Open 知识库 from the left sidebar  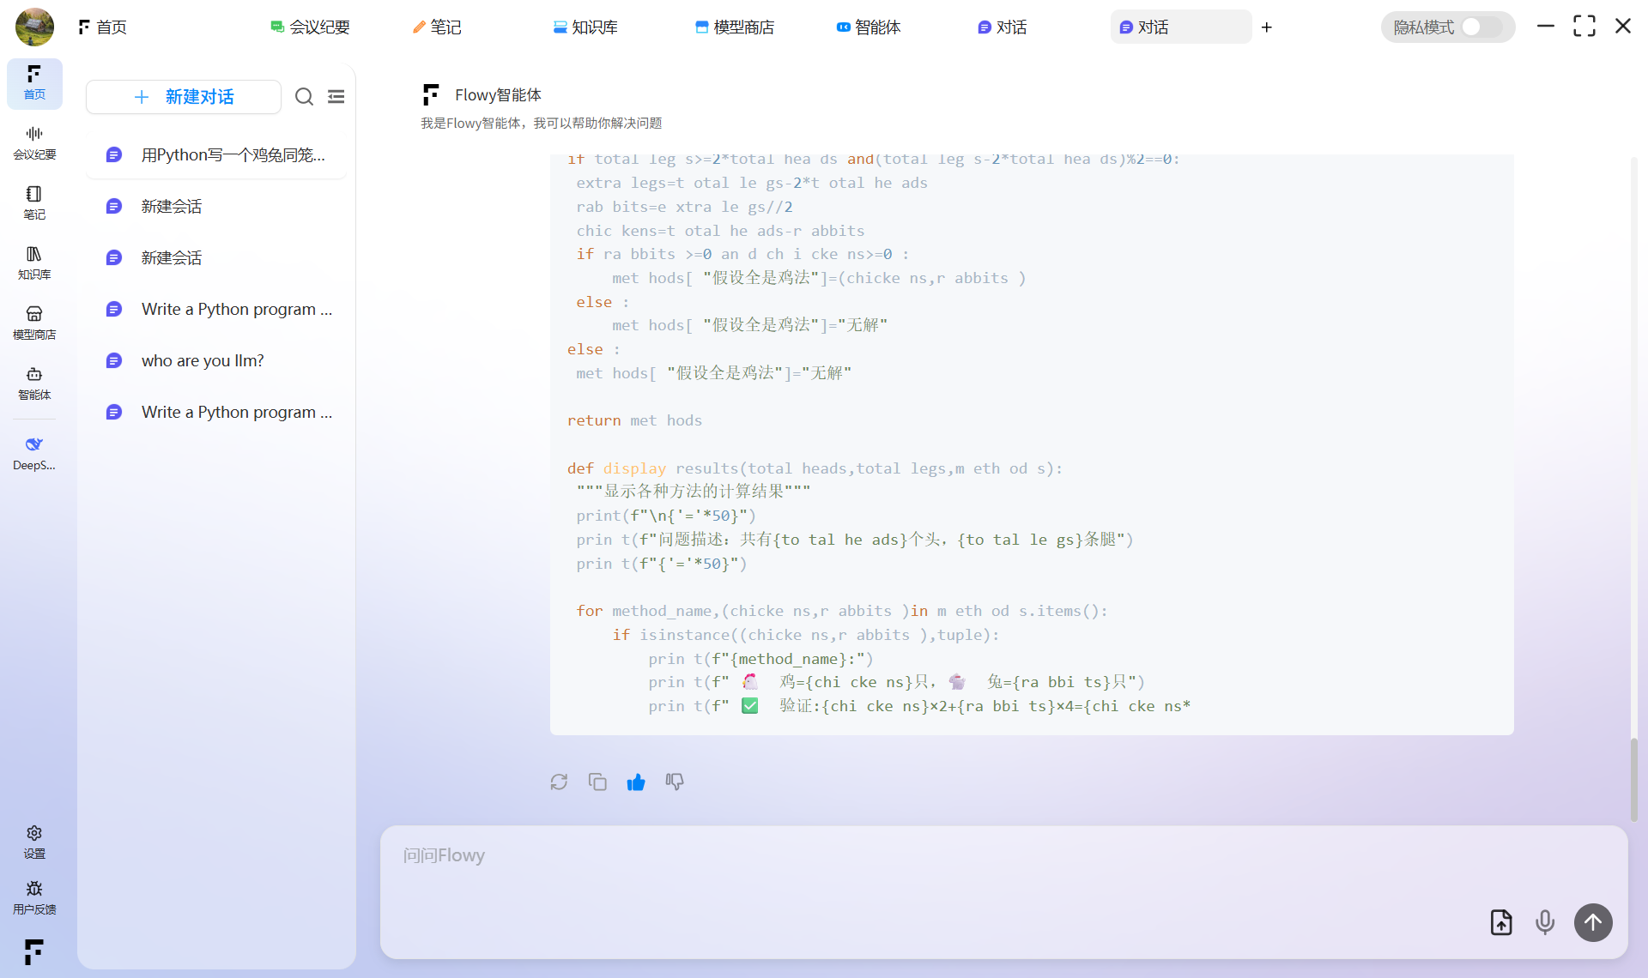(34, 263)
